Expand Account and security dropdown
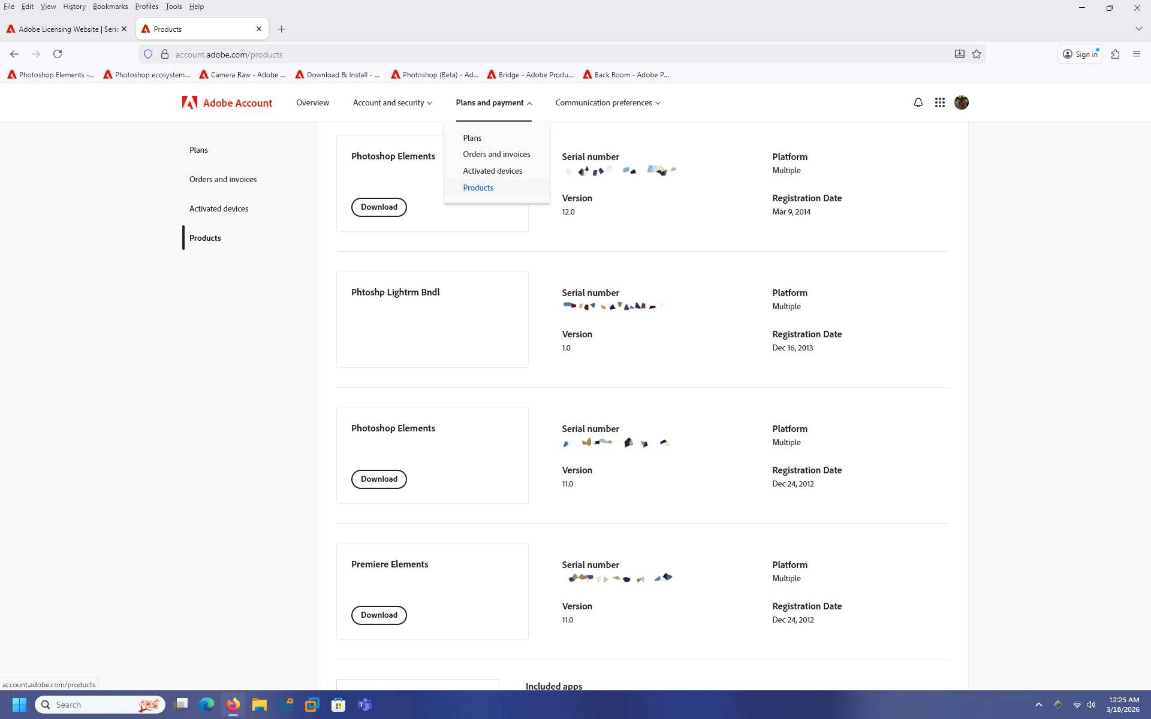1151x719 pixels. click(392, 102)
